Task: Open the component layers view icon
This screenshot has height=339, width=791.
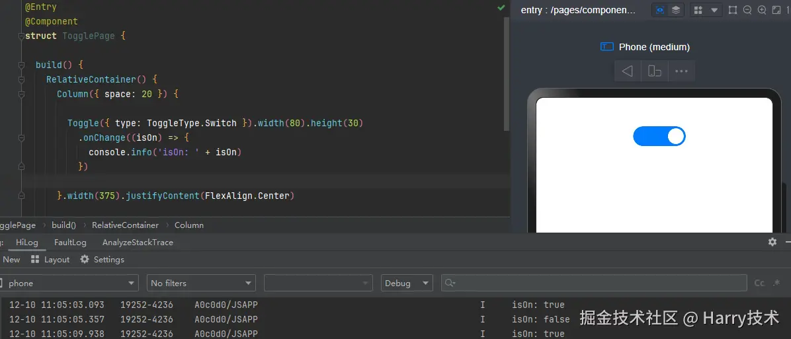Action: (x=676, y=10)
